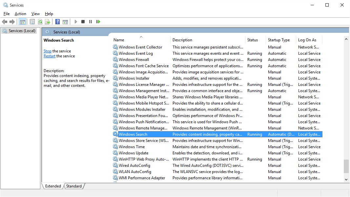Stop the service using the toolbar icon

[83, 22]
